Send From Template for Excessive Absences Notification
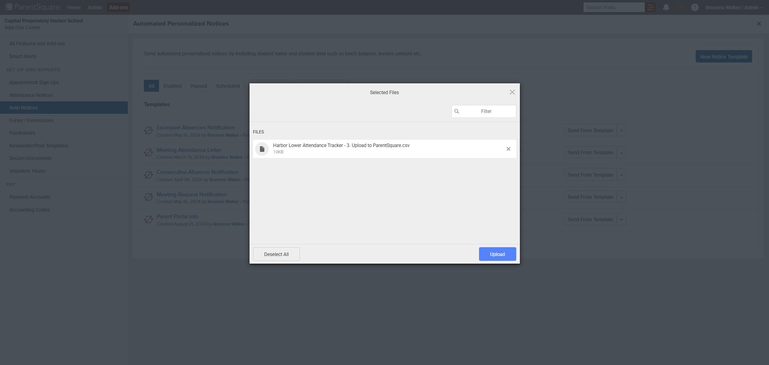The image size is (769, 365). point(590,131)
